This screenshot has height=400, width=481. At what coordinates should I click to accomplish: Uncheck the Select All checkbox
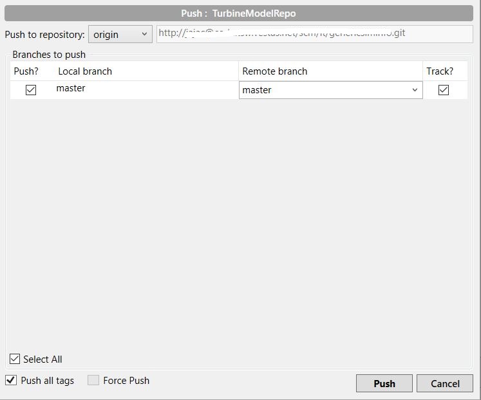pyautogui.click(x=15, y=359)
